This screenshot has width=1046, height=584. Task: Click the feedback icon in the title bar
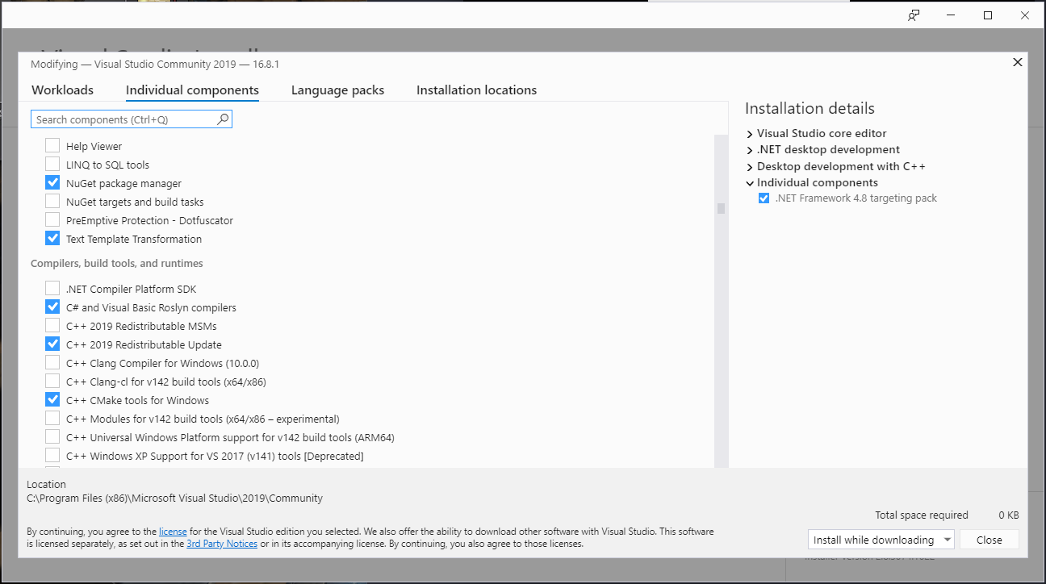click(914, 15)
